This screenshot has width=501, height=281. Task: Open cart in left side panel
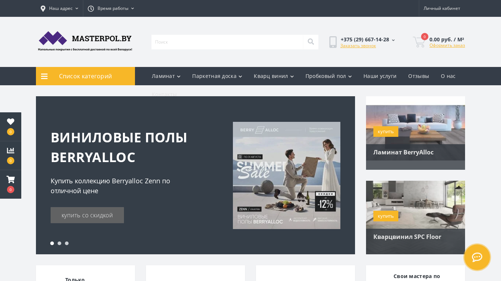tap(11, 180)
